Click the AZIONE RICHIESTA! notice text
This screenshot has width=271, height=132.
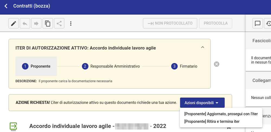pos(96,103)
